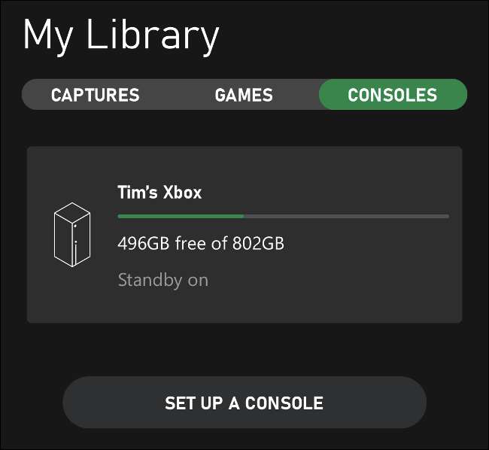Tap the Standby on status label
Viewport: 489px width, 450px height.
tap(162, 280)
